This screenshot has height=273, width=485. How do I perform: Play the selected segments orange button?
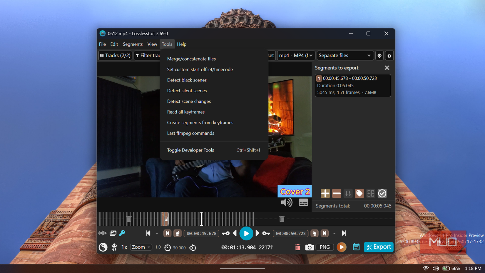click(x=342, y=247)
